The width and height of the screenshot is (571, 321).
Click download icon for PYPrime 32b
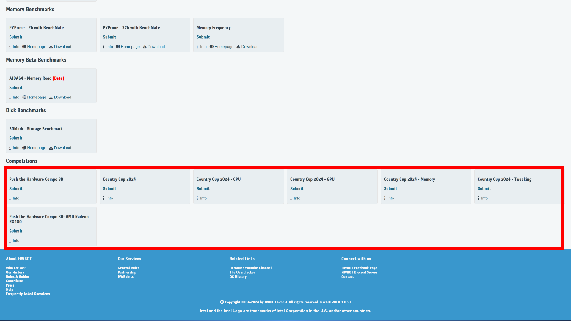(145, 47)
